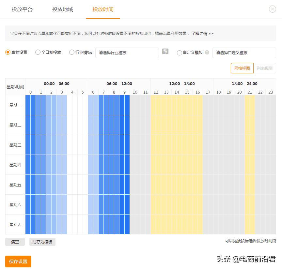
Task: Switch to the 投放地域 tab
Action: pos(63,9)
